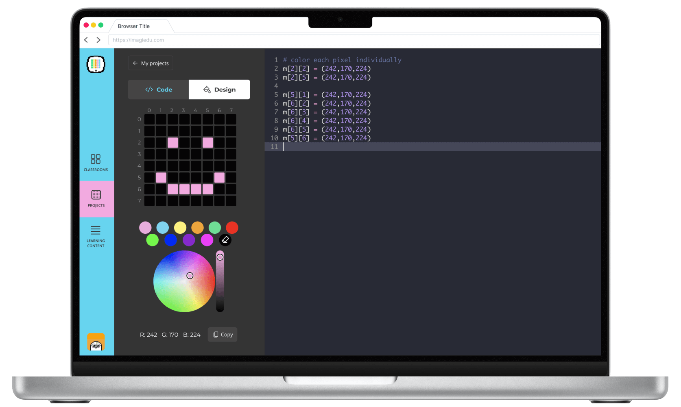Go back with browser back arrow
This screenshot has height=407, width=681.
point(86,40)
